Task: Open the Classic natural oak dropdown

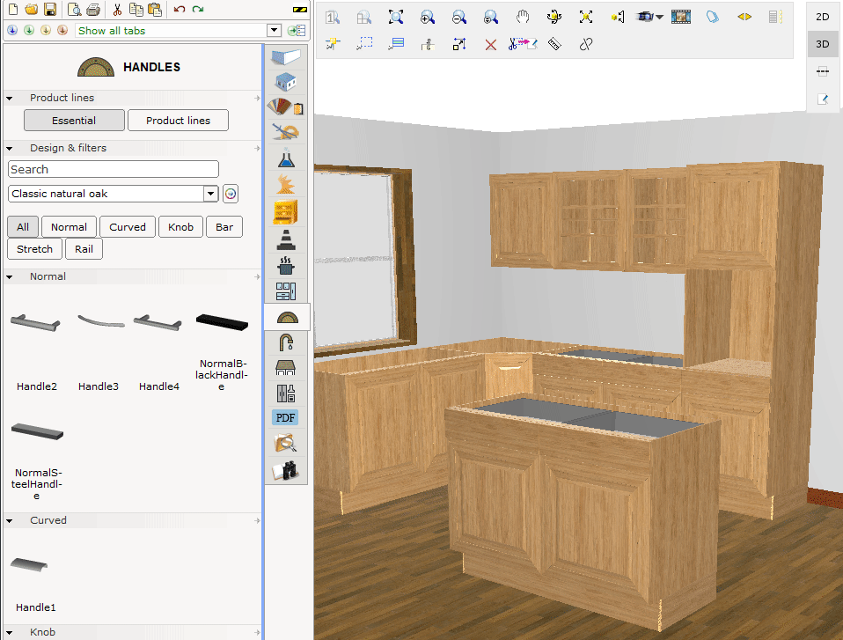Action: point(211,194)
